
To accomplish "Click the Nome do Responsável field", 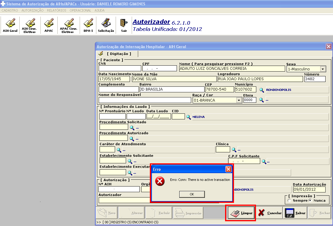I will (x=145, y=100).
